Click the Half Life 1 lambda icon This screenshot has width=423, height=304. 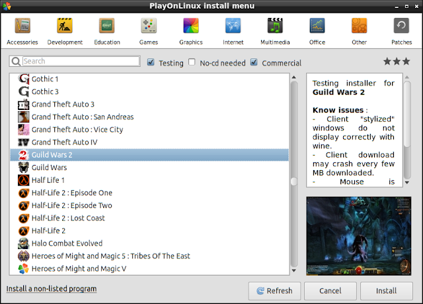pyautogui.click(x=24, y=180)
